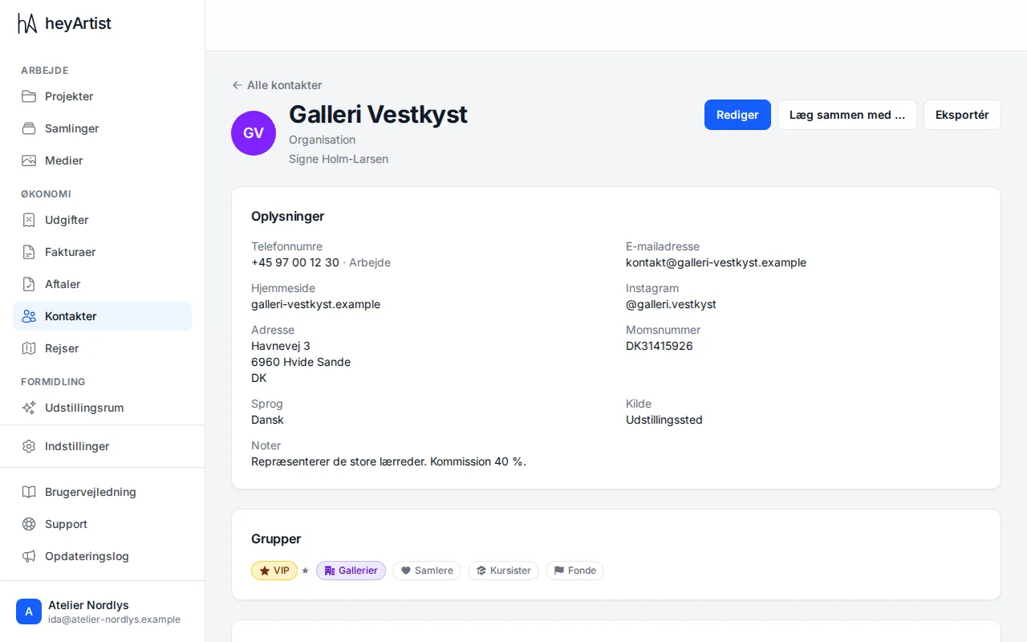Click the Medier image icon
The height and width of the screenshot is (642, 1027).
pos(29,160)
